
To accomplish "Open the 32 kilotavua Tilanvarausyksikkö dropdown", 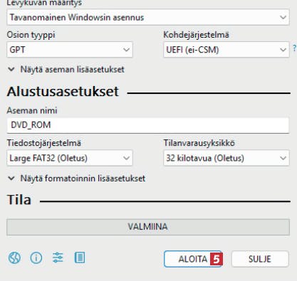I will 226,158.
